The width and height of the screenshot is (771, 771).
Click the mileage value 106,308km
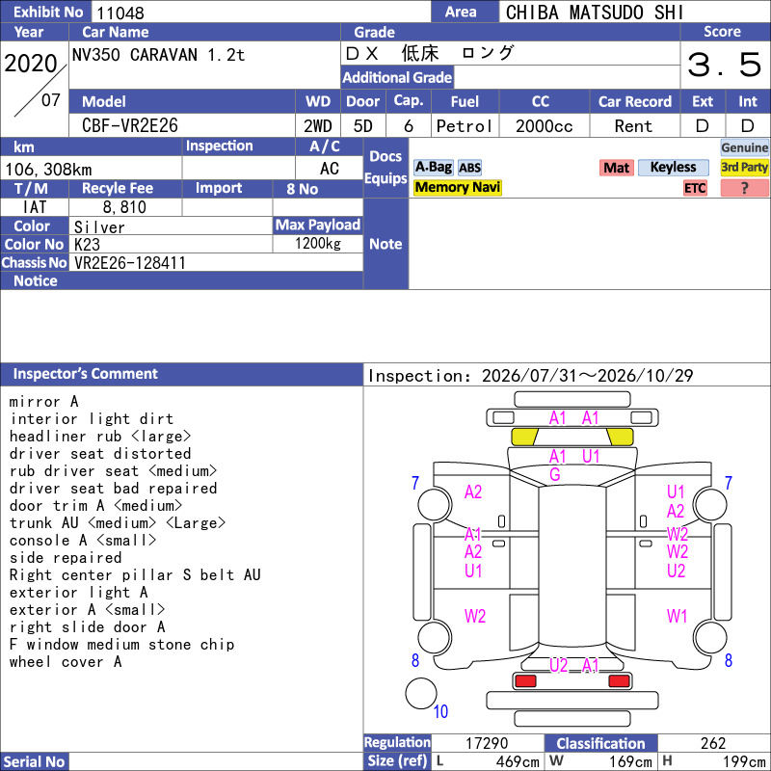tap(49, 170)
